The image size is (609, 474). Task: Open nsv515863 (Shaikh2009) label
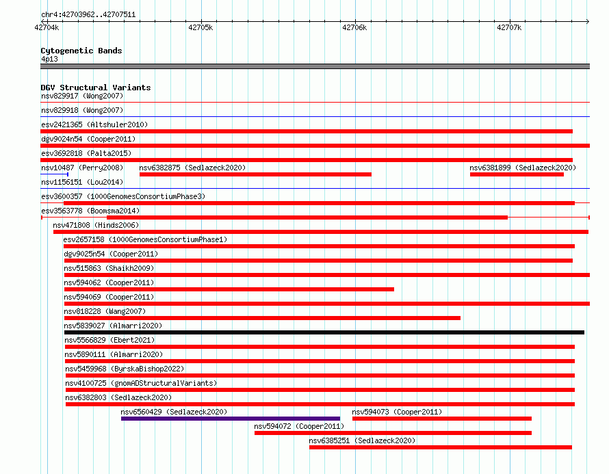[109, 268]
